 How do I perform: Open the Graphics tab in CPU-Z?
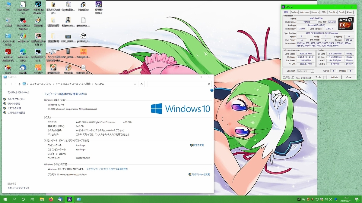333,12
